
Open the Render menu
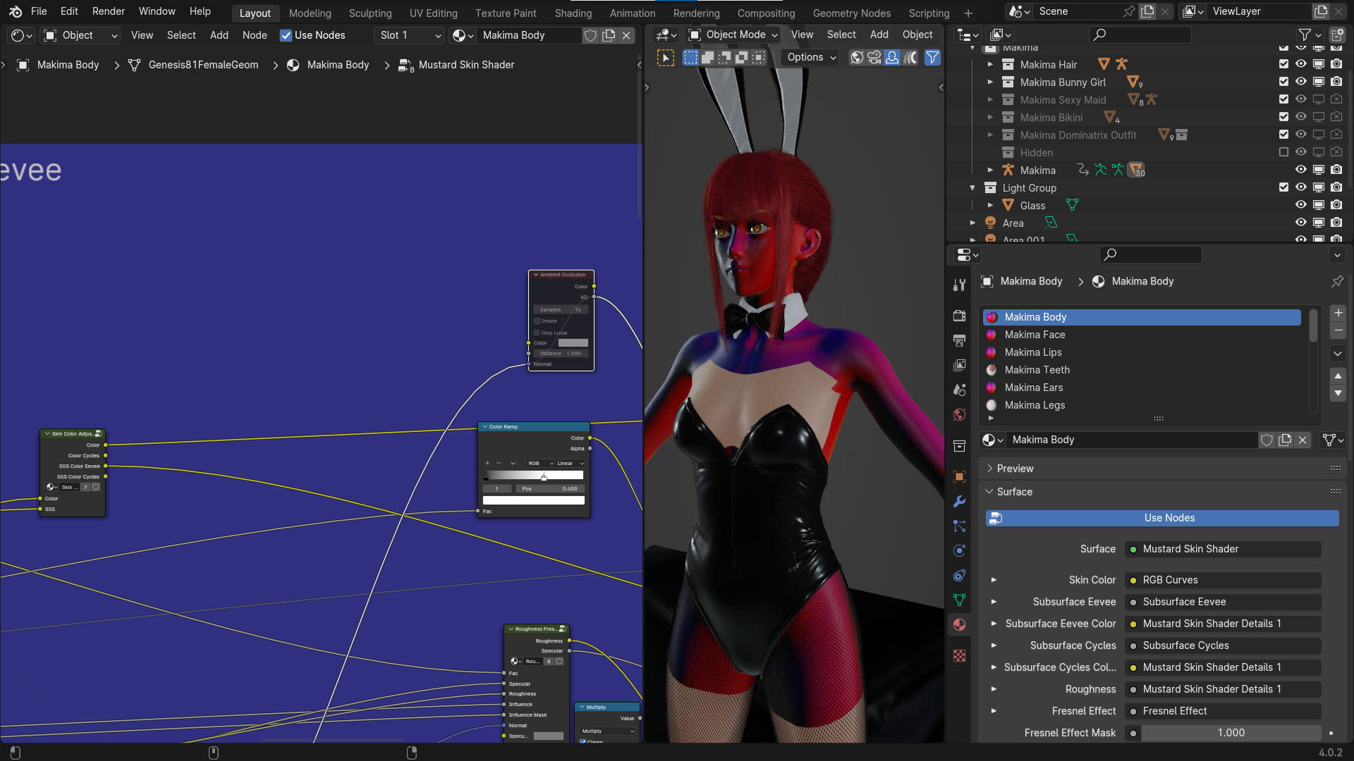coord(108,11)
